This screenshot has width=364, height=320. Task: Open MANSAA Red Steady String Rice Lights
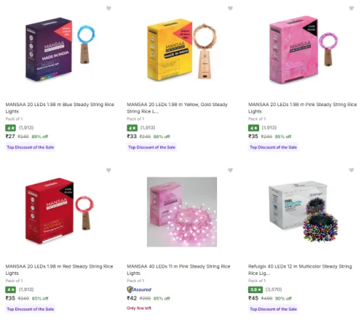[59, 270]
